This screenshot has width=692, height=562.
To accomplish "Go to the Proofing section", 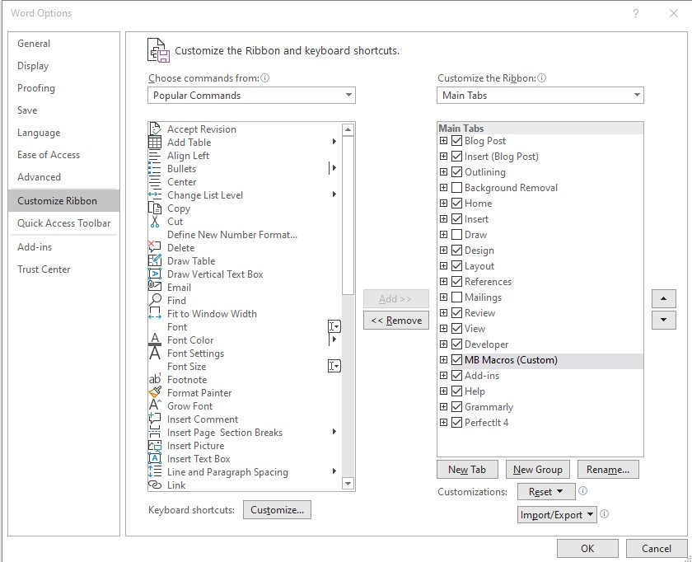I will [x=35, y=88].
